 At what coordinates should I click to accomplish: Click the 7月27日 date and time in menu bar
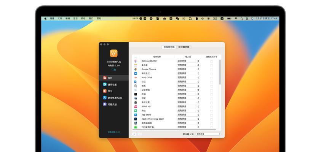click(266, 18)
